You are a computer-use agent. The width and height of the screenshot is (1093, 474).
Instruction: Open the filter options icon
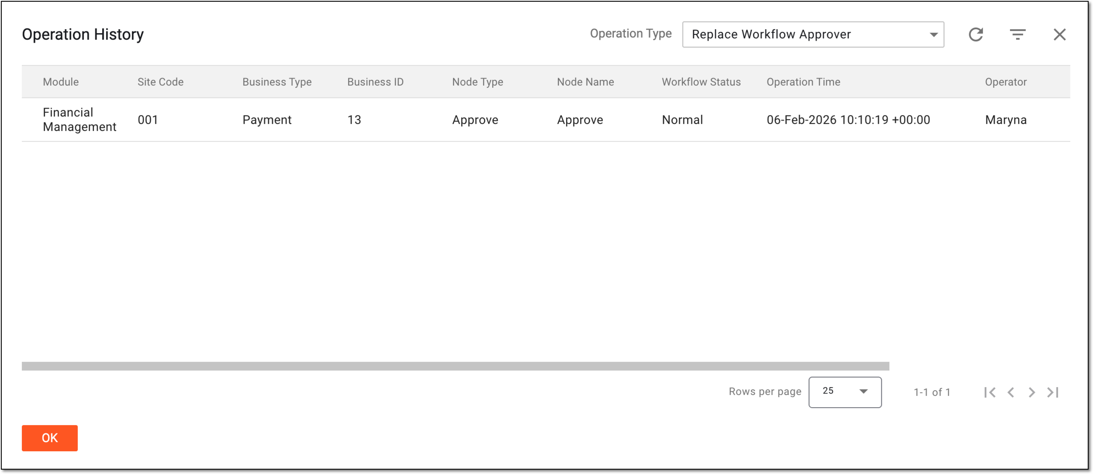(1018, 35)
